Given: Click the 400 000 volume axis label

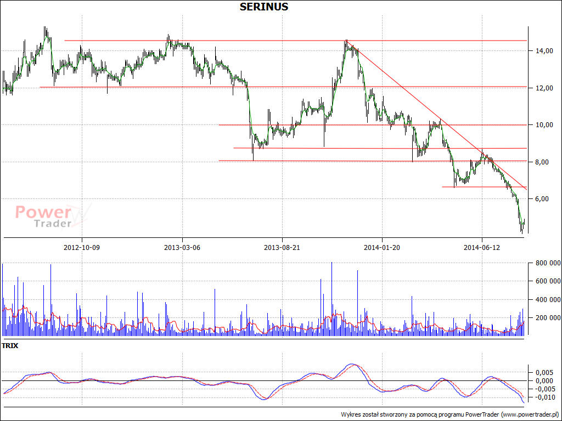Looking at the screenshot, I should point(548,300).
